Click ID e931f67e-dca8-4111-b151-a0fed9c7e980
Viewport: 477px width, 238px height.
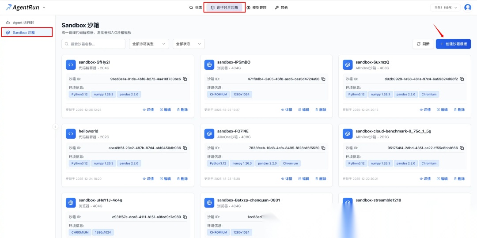[147, 217]
